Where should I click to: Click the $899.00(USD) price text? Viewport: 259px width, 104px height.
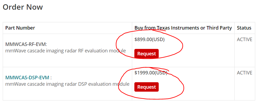coord(150,40)
